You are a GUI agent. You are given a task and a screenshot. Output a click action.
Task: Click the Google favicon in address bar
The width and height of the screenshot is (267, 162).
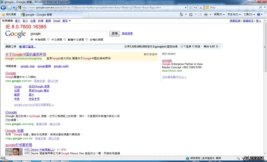tap(19, 7)
